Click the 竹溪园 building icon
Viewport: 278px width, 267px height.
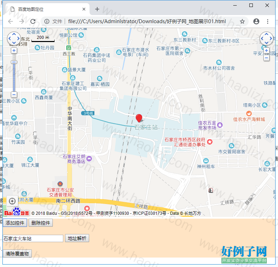click(x=18, y=136)
